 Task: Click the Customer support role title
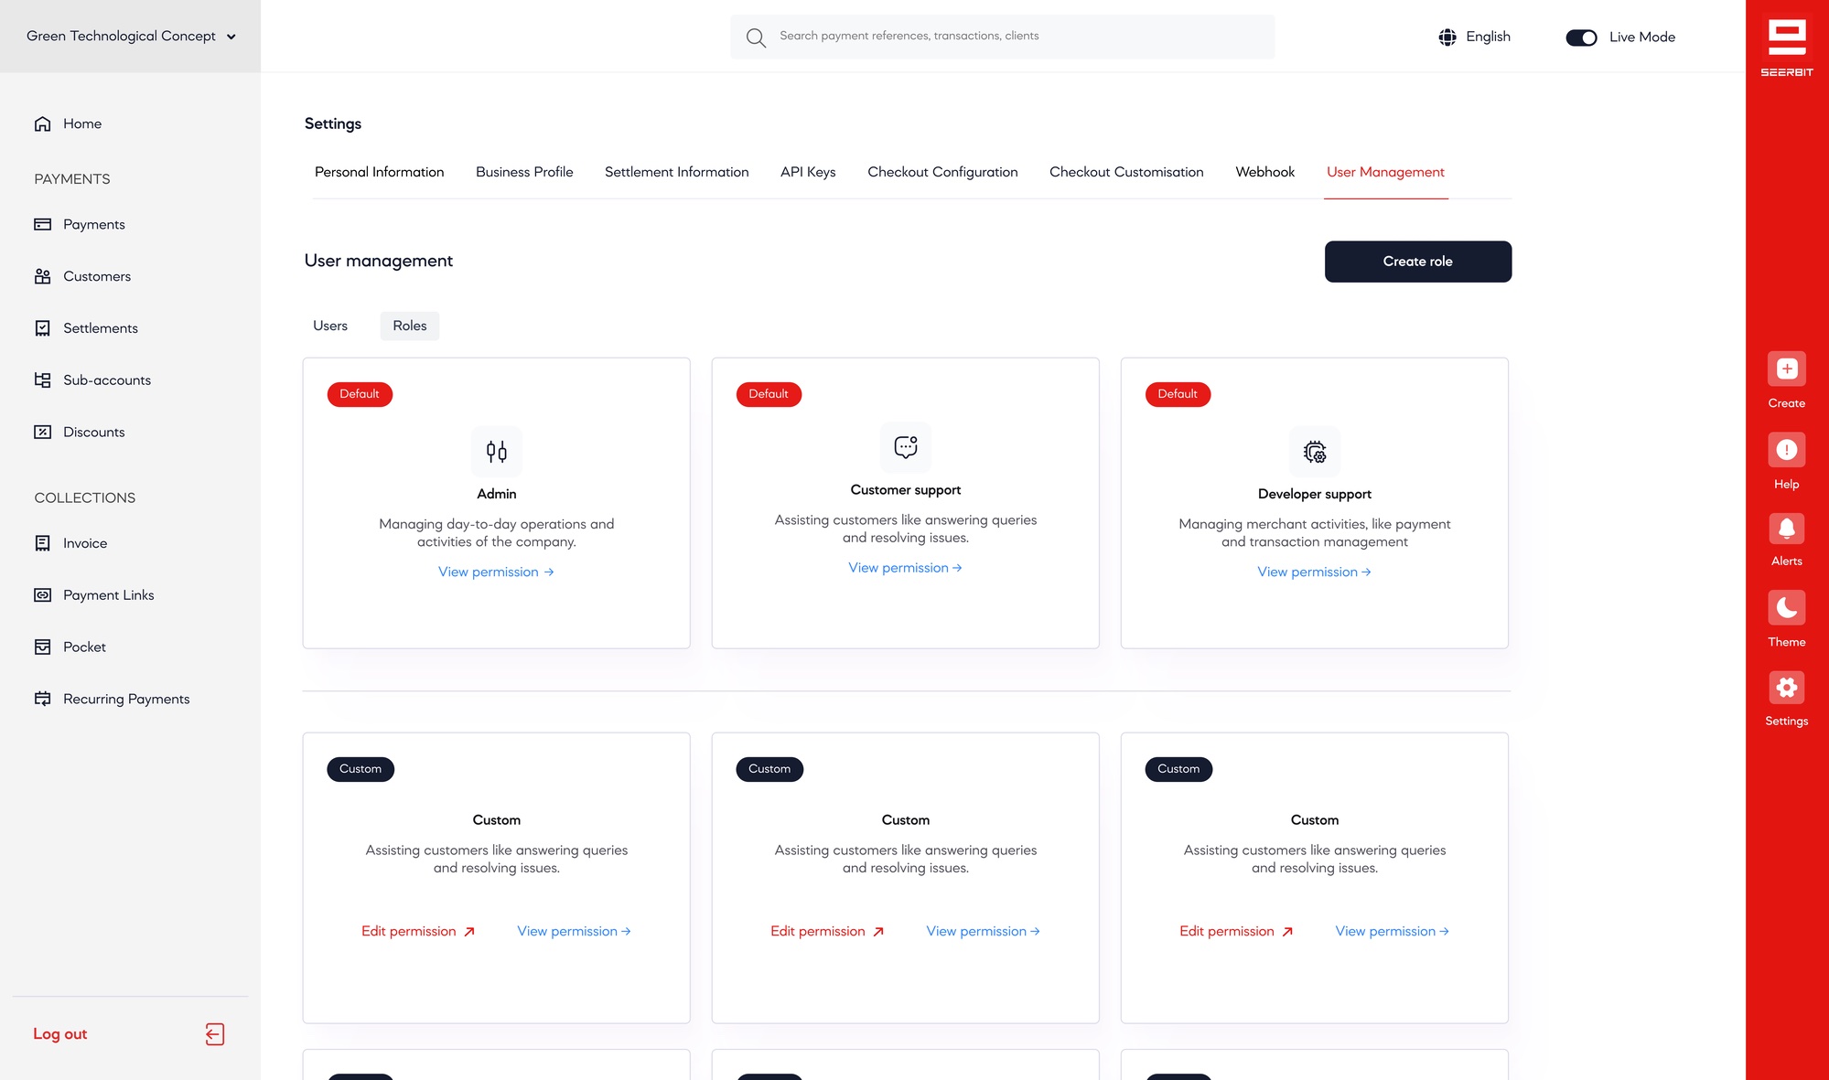click(906, 490)
